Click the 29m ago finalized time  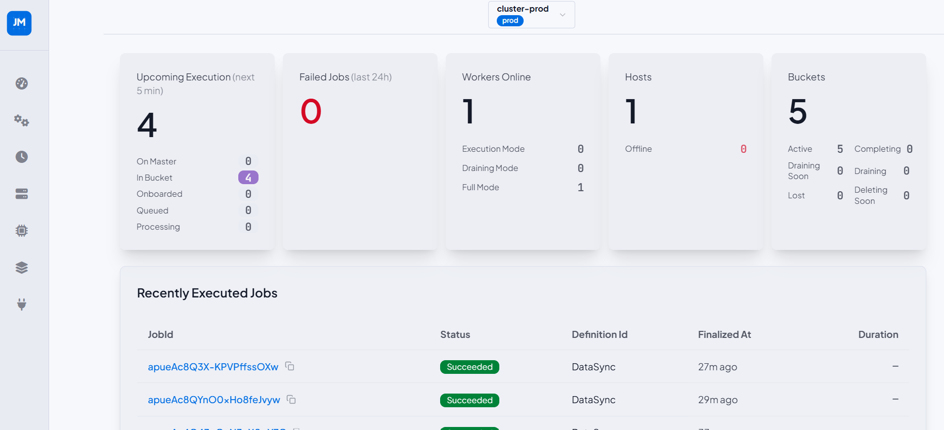tap(718, 400)
